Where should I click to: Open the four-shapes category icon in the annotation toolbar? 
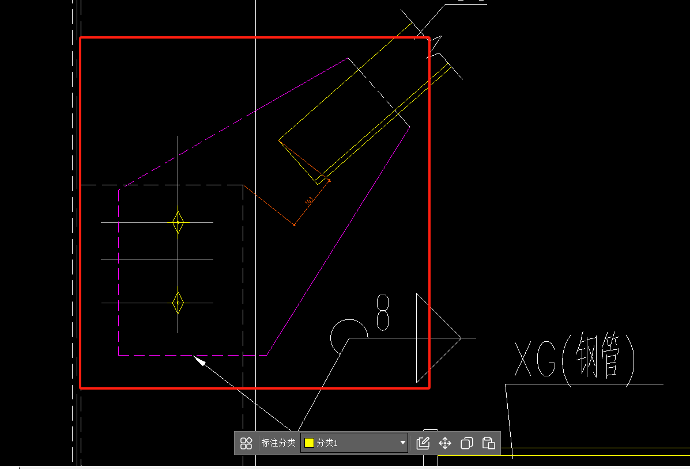246,443
